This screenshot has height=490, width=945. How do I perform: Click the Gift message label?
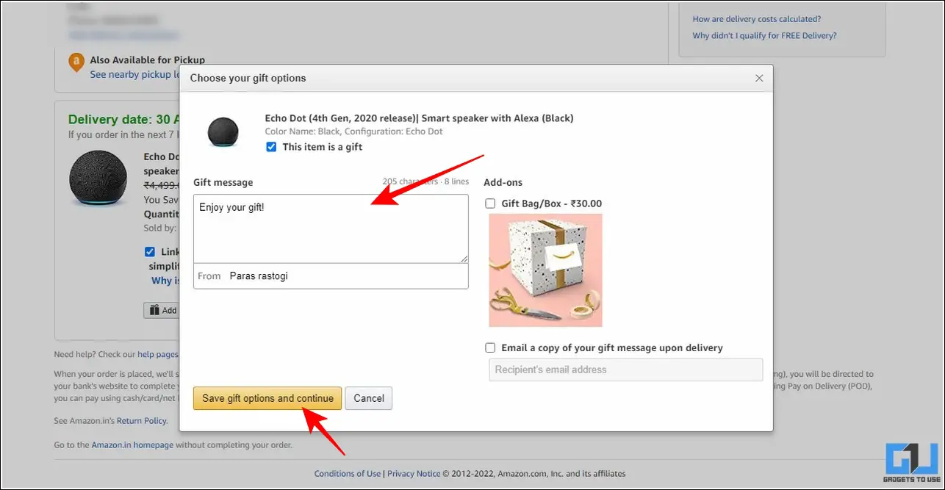[x=223, y=182]
